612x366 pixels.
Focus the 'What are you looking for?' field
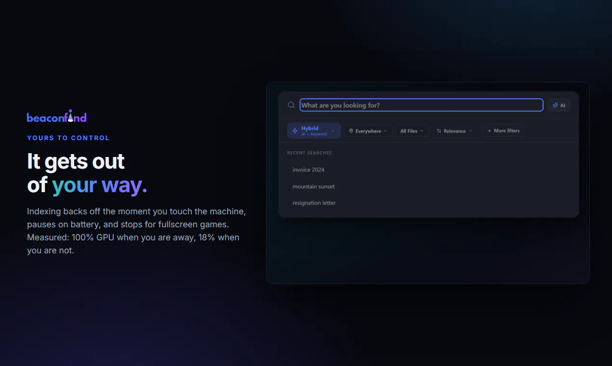[x=421, y=105]
